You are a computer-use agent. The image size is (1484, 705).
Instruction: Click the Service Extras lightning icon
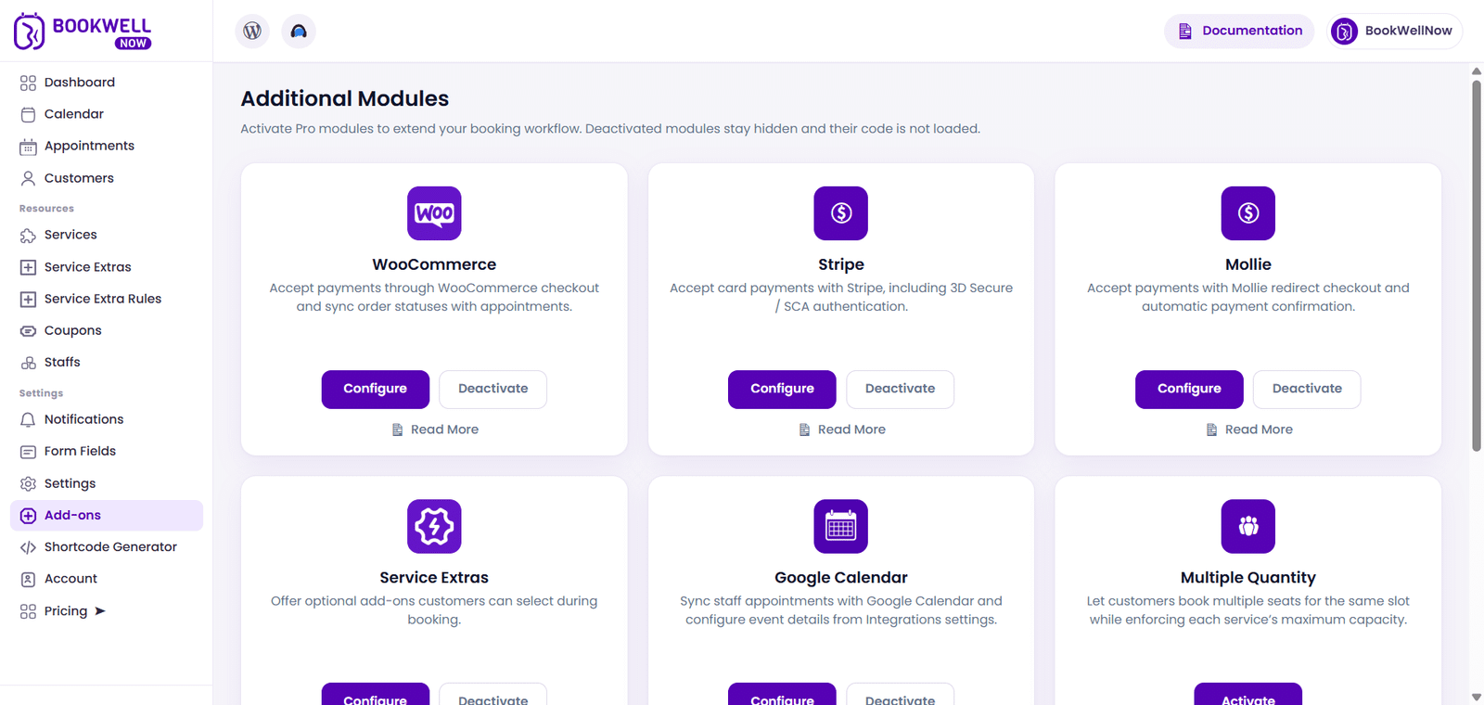pyautogui.click(x=434, y=526)
